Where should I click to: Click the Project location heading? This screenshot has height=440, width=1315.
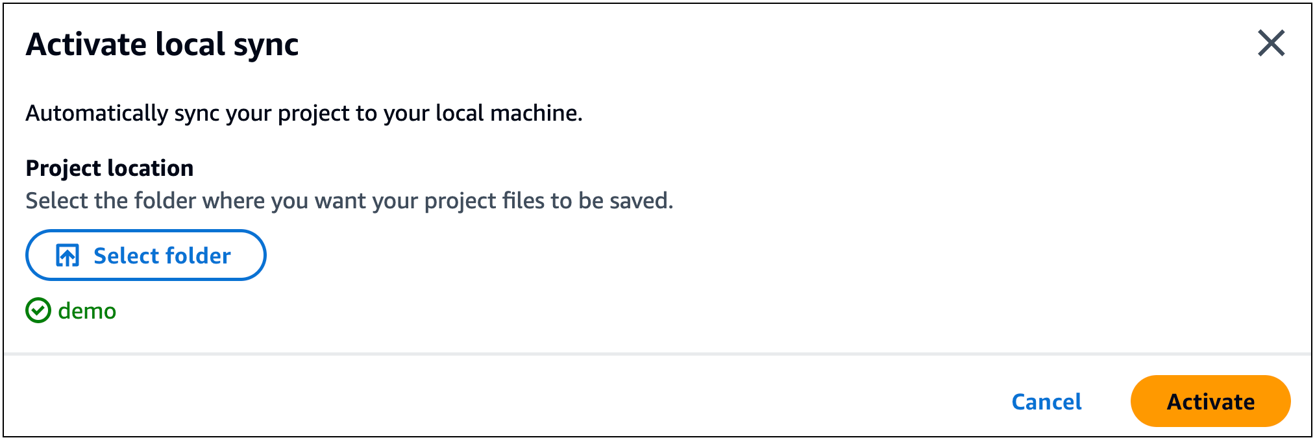[109, 167]
